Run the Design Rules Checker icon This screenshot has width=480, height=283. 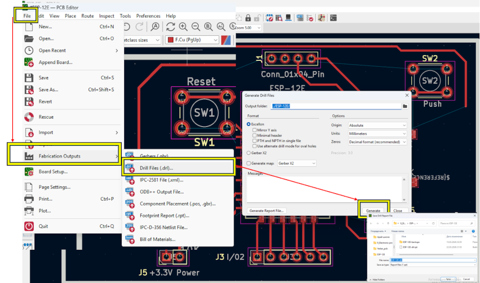310,18
